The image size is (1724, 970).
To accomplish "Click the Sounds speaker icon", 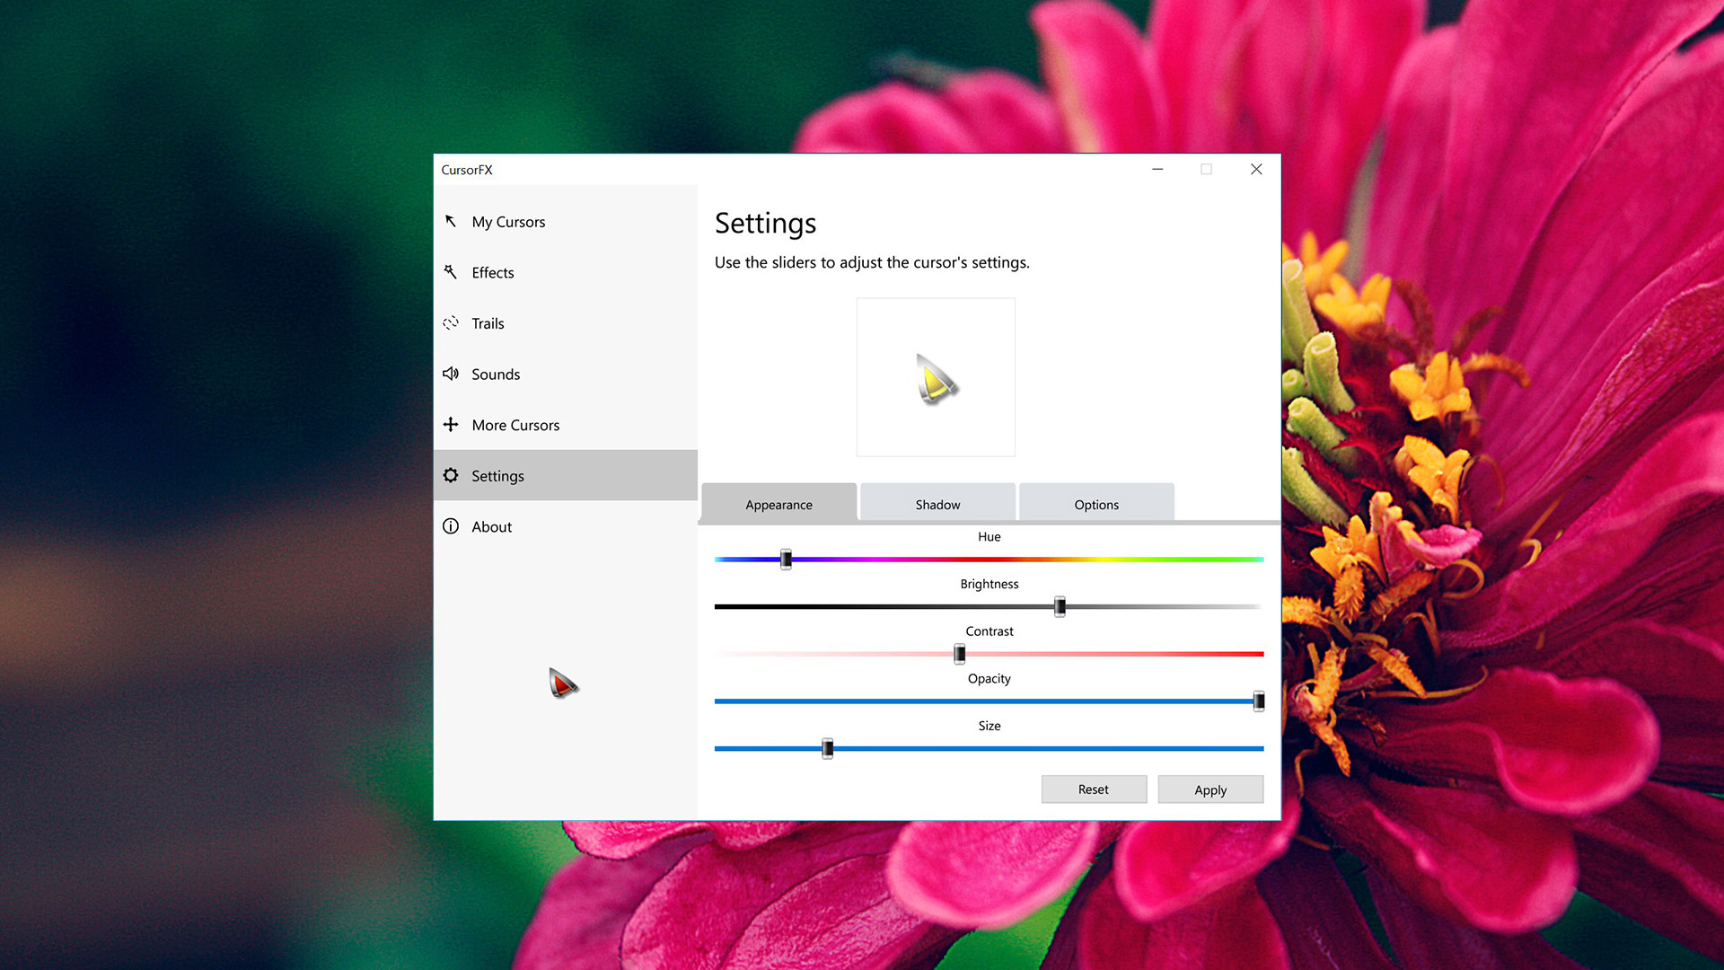I will [451, 375].
